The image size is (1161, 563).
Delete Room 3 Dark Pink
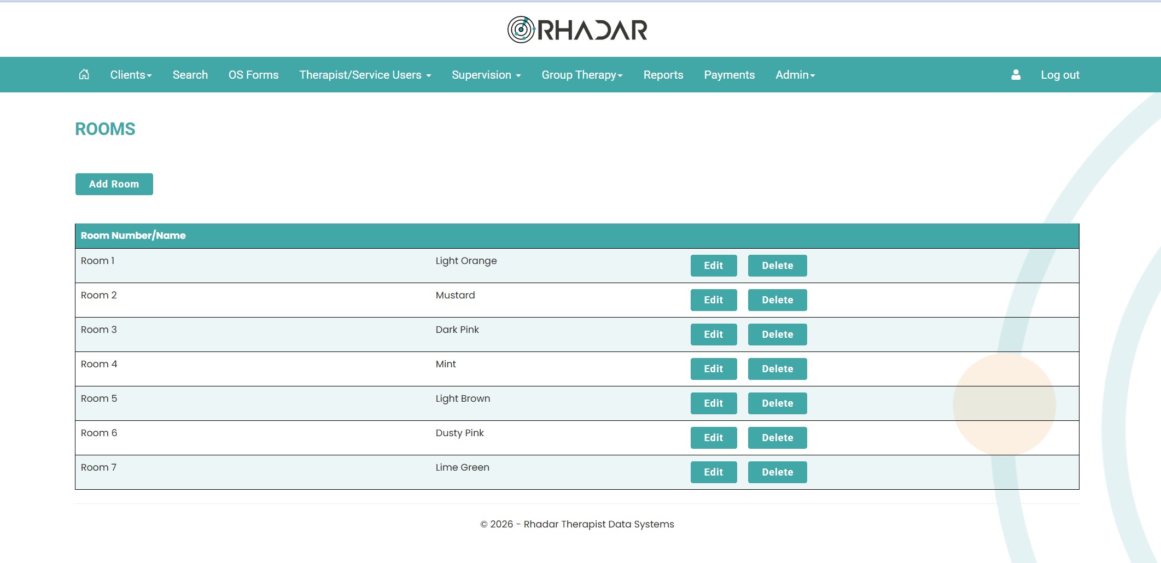click(x=778, y=335)
